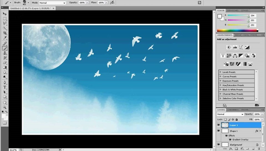Expand the Curves Presets group

221,77
